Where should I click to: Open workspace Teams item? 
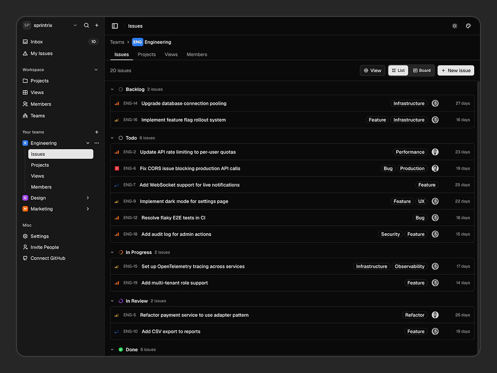60,116
